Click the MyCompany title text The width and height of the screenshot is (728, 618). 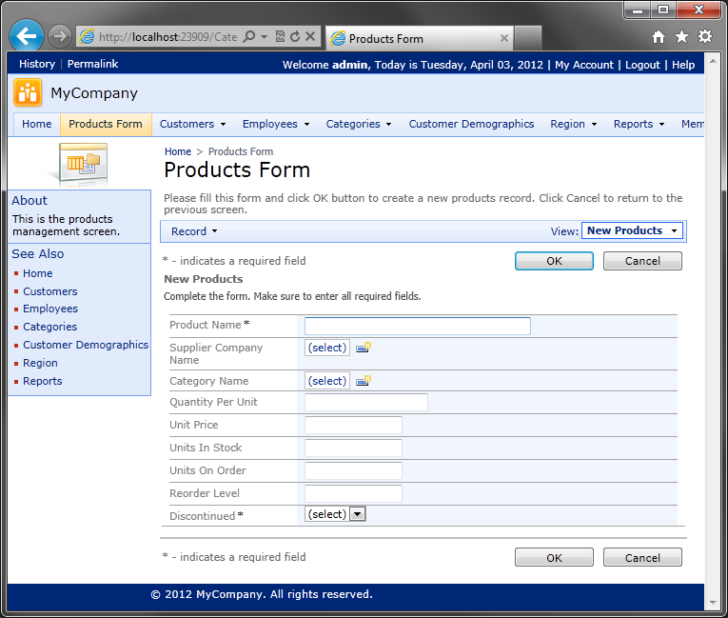(x=94, y=93)
